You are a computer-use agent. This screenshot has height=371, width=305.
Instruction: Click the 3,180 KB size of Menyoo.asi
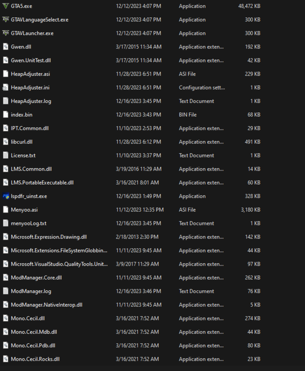(251, 210)
